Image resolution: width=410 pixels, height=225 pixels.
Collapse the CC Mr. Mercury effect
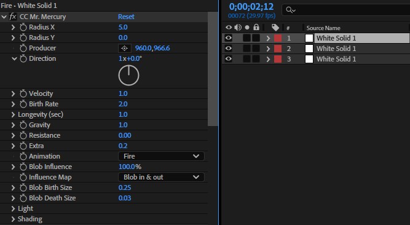(x=4, y=17)
